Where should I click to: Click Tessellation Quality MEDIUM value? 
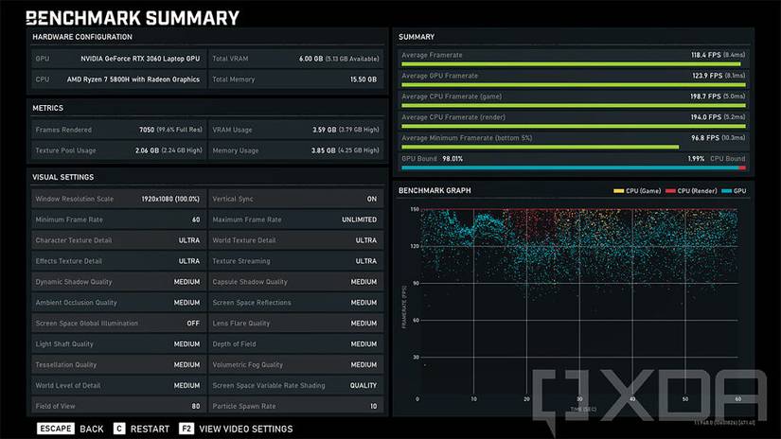click(186, 365)
